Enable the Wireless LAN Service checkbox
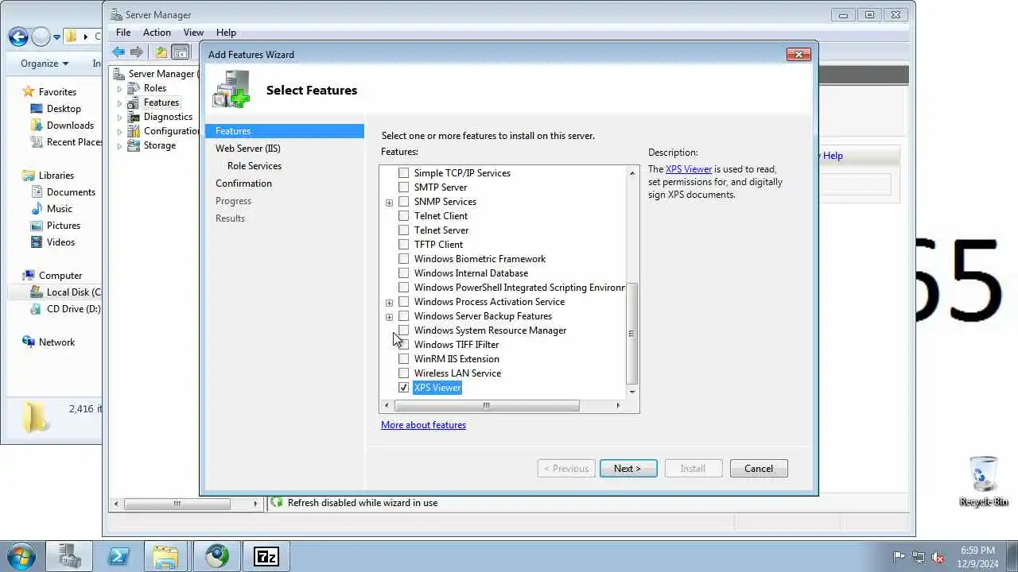 coord(403,373)
